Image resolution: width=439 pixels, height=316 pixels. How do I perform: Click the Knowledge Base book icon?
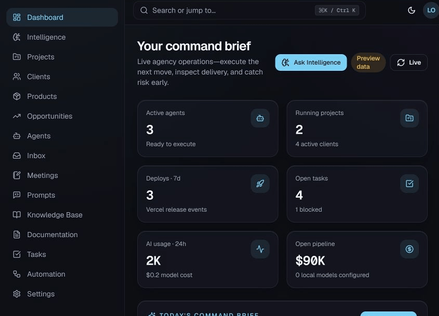[x=17, y=215]
